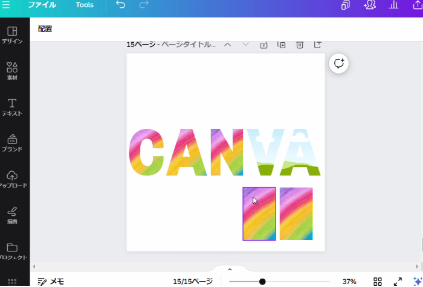Open the apps grid at sidebar bottom
Image resolution: width=423 pixels, height=287 pixels.
(x=12, y=282)
